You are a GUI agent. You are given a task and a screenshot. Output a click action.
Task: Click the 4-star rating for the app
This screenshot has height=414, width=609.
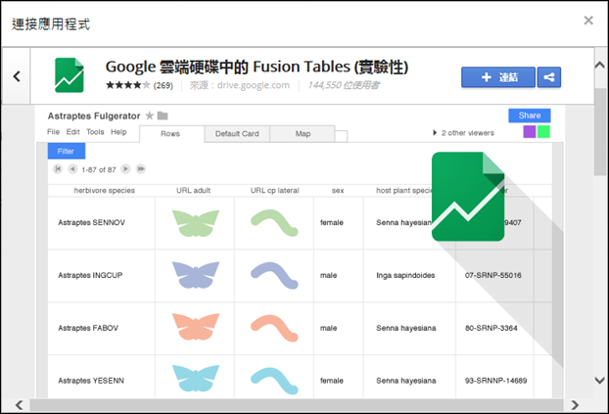127,86
